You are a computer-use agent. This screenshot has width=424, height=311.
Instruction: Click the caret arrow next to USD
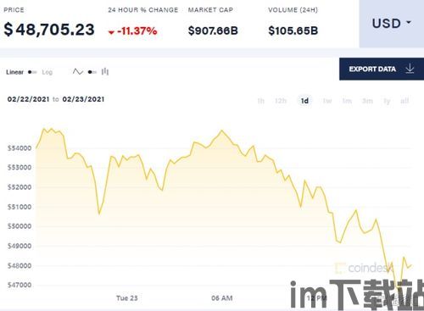409,22
